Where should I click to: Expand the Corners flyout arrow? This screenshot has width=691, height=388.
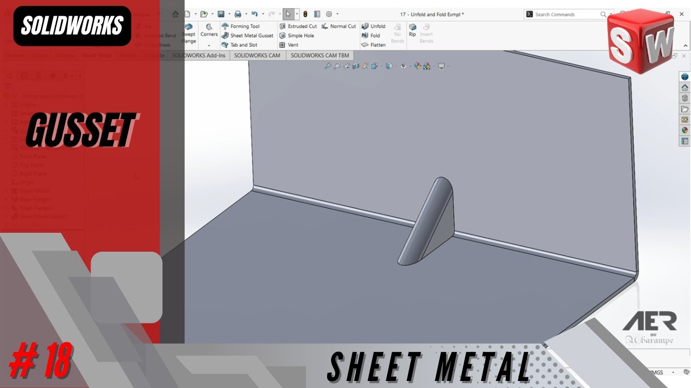pos(209,45)
